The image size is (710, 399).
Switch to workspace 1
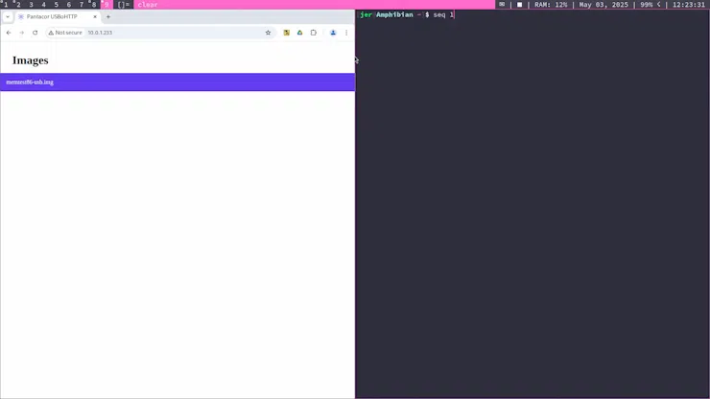point(6,5)
